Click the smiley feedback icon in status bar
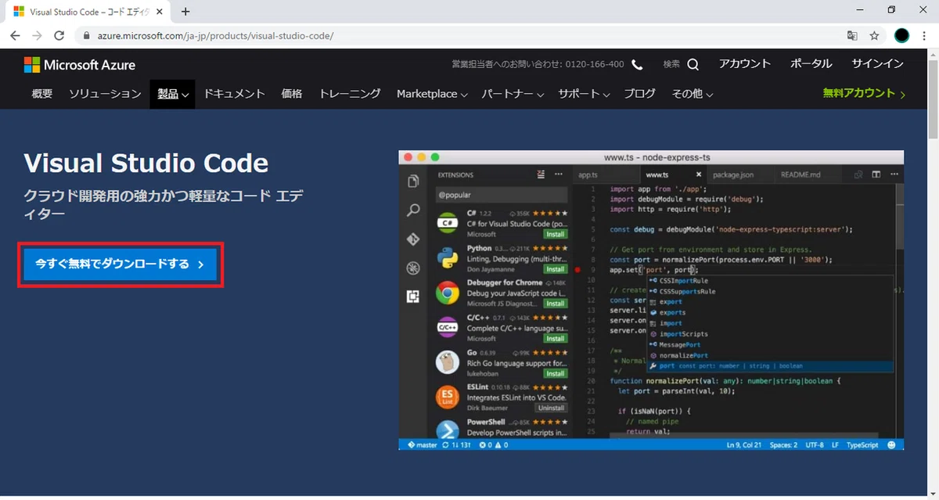The height and width of the screenshot is (500, 939). coord(892,444)
